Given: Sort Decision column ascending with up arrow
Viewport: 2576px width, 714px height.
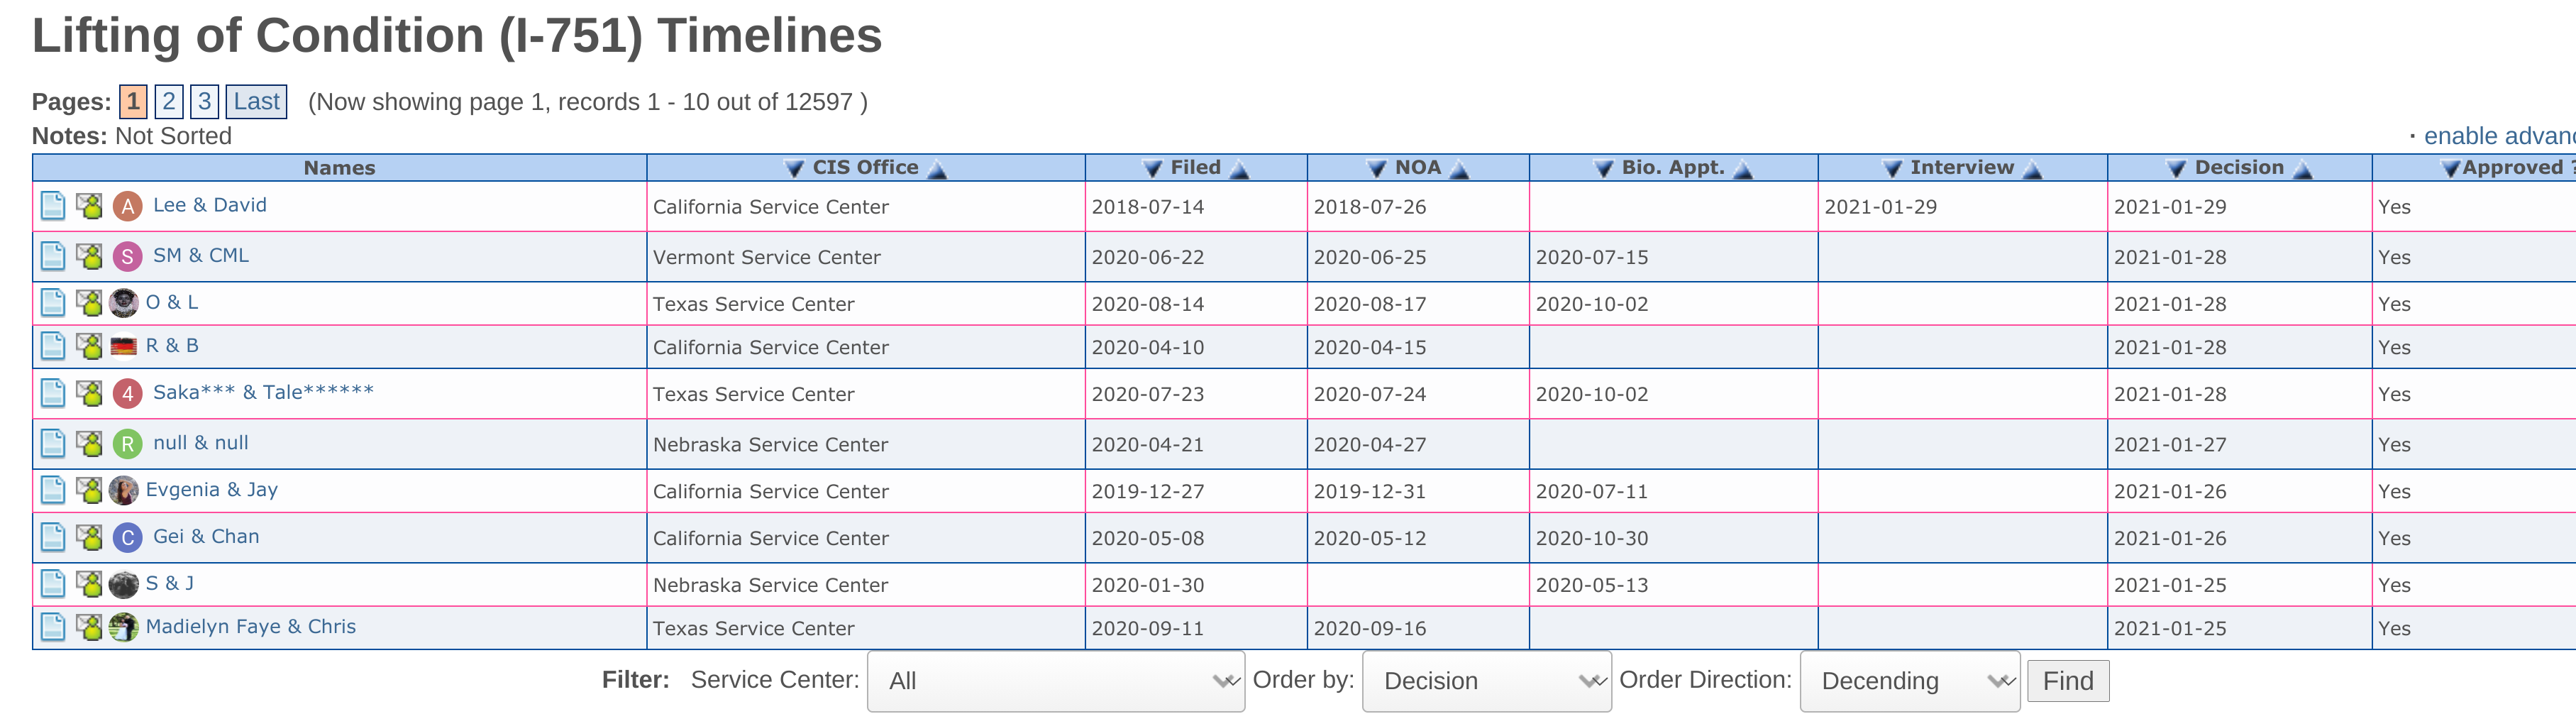Looking at the screenshot, I should tap(2303, 169).
